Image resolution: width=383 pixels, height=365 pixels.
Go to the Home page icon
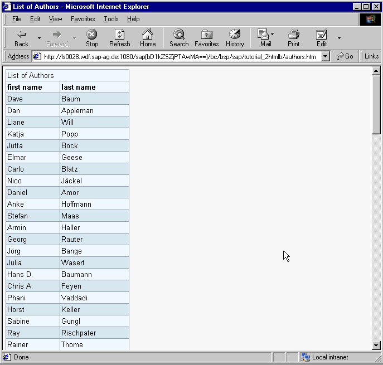(148, 37)
